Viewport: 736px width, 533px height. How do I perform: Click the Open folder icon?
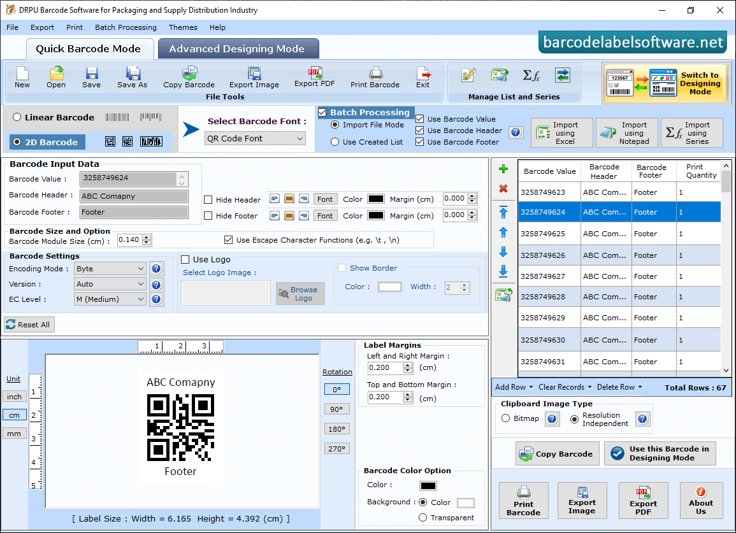56,73
